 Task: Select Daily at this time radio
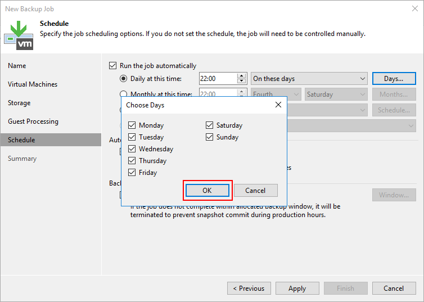pos(124,79)
